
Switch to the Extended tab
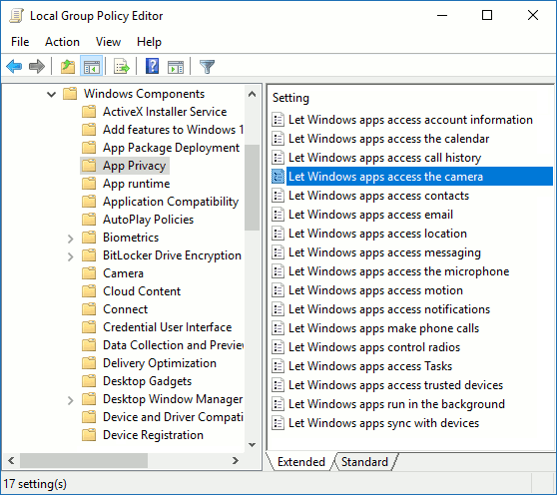300,462
